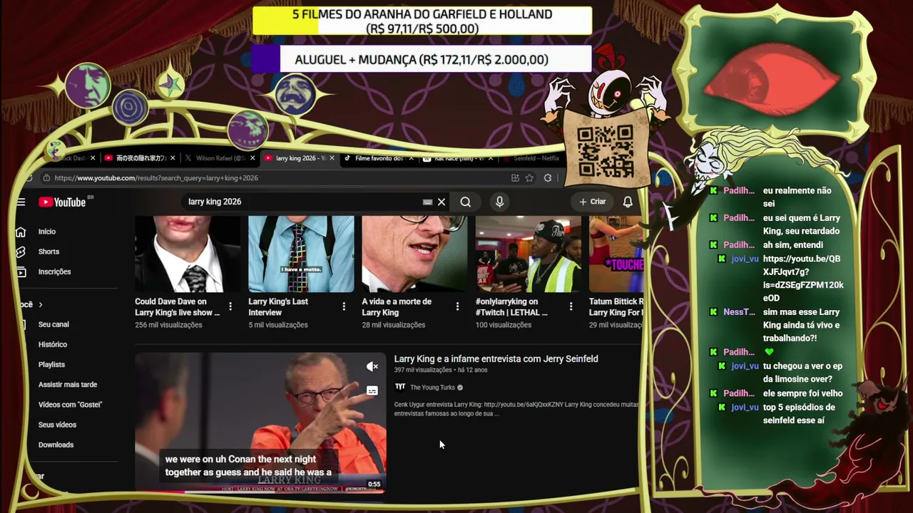Image resolution: width=913 pixels, height=513 pixels.
Task: Open options for 'A vida e a morte' video
Action: coord(457,306)
